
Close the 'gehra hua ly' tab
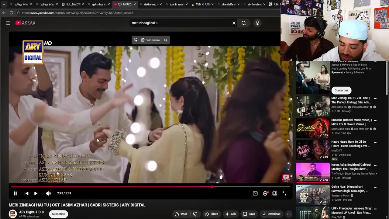point(108,4)
